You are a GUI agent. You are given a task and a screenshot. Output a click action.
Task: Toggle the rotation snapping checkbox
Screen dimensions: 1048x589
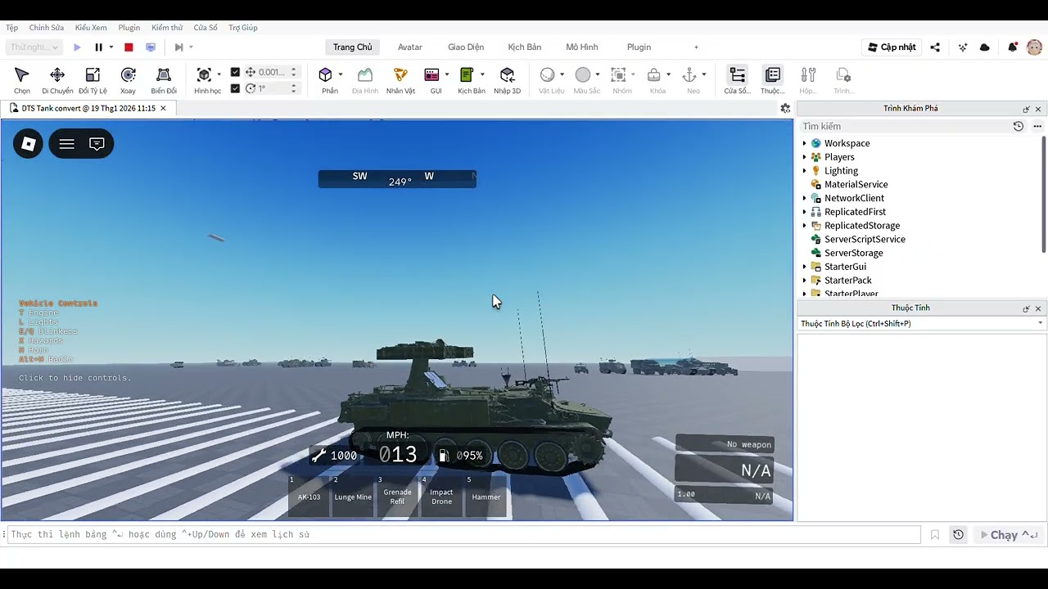(235, 88)
